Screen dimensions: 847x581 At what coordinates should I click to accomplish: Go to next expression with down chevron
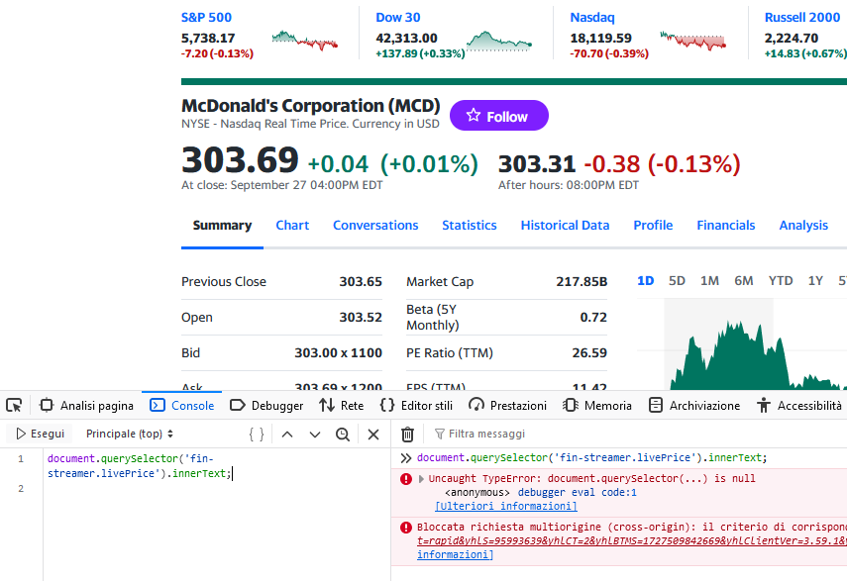click(x=315, y=434)
